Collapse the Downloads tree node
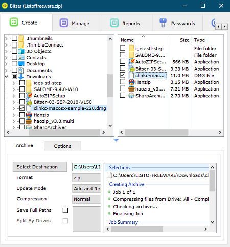 click(6, 77)
